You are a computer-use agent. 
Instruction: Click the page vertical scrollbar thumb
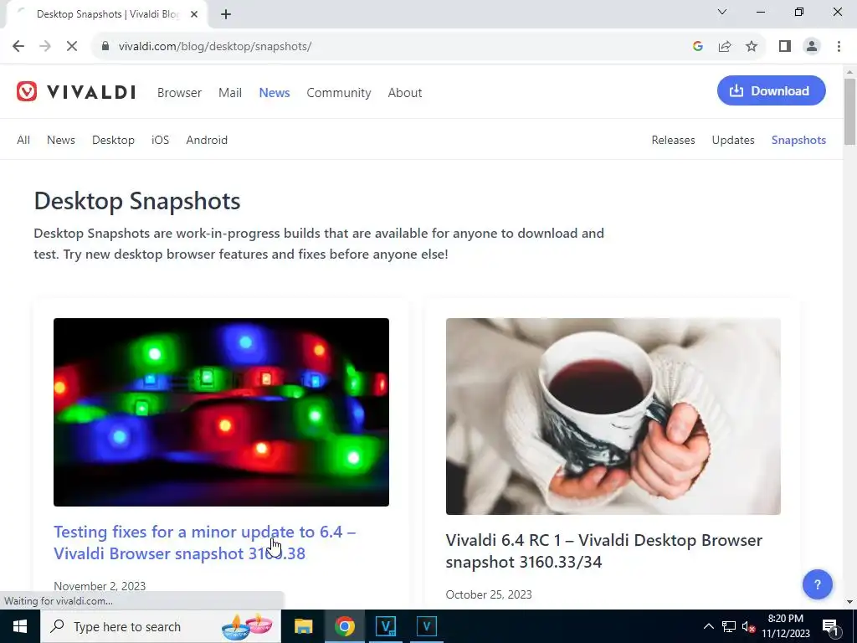849,112
